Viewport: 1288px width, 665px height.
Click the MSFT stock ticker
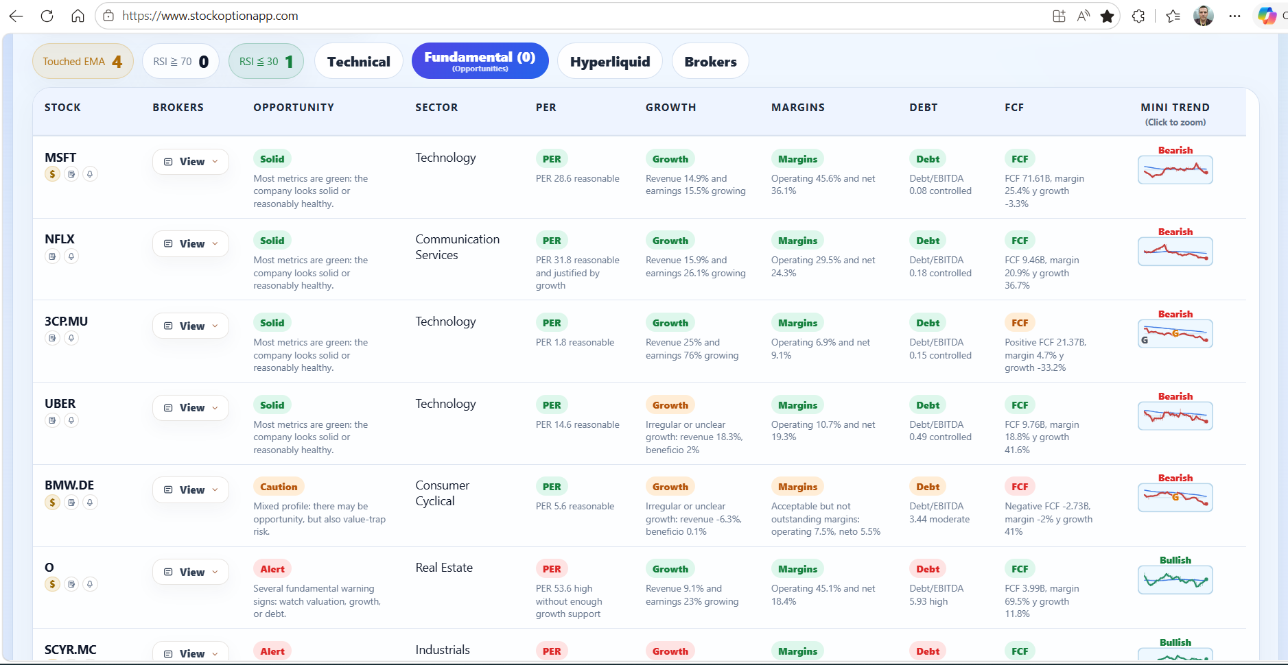pyautogui.click(x=60, y=158)
